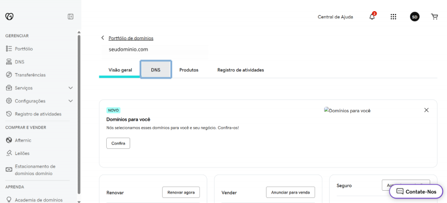Open the Produtos tab
The height and width of the screenshot is (203, 447).
pos(189,70)
